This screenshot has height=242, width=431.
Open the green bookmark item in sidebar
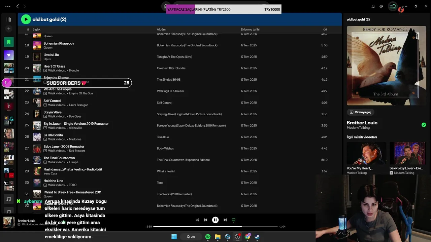click(x=9, y=42)
